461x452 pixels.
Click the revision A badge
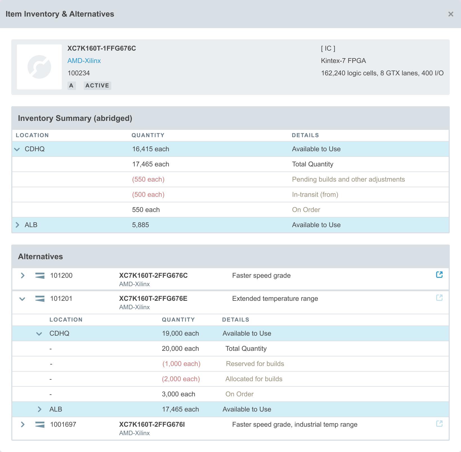coord(71,85)
